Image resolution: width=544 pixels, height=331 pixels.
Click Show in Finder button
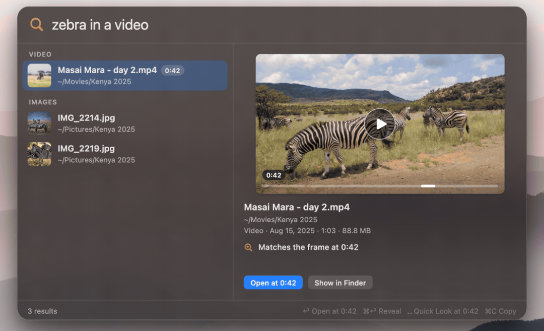(340, 283)
